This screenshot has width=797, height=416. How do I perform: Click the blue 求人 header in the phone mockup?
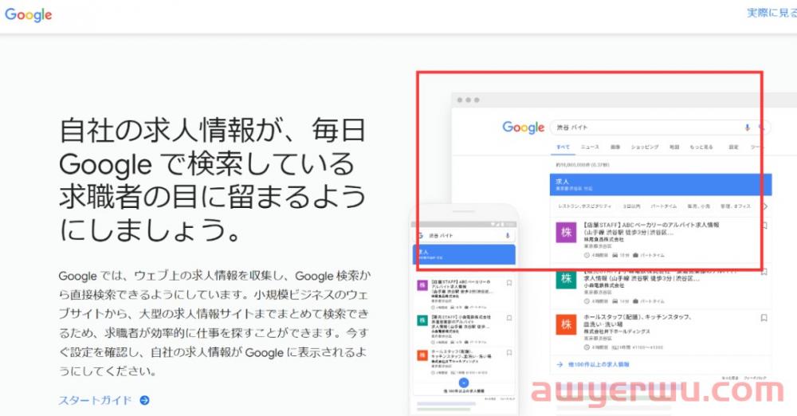point(464,254)
